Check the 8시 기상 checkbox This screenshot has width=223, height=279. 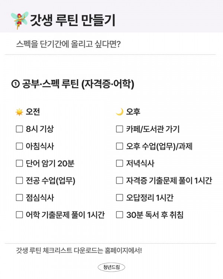tap(19, 129)
